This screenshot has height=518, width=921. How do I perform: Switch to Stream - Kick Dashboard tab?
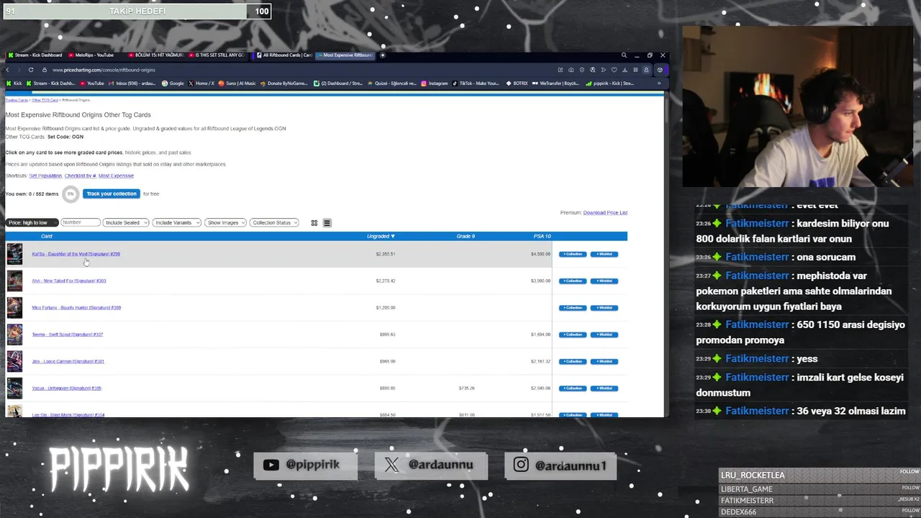36,55
